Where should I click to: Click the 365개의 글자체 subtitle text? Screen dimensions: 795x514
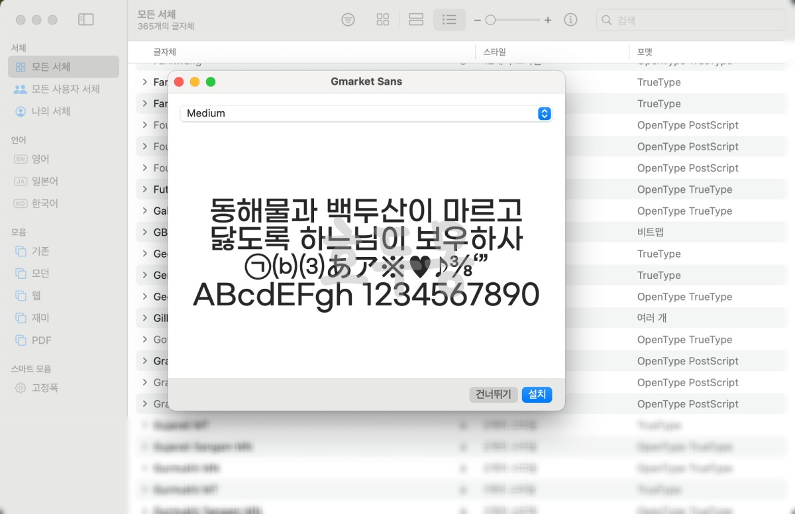[x=166, y=26]
